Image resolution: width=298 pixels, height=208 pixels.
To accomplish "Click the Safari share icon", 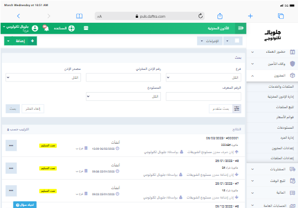I will point(220,16).
